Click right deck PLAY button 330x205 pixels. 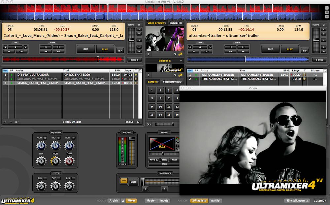[290, 49]
